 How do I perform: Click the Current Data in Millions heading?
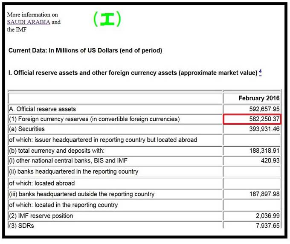[85, 50]
